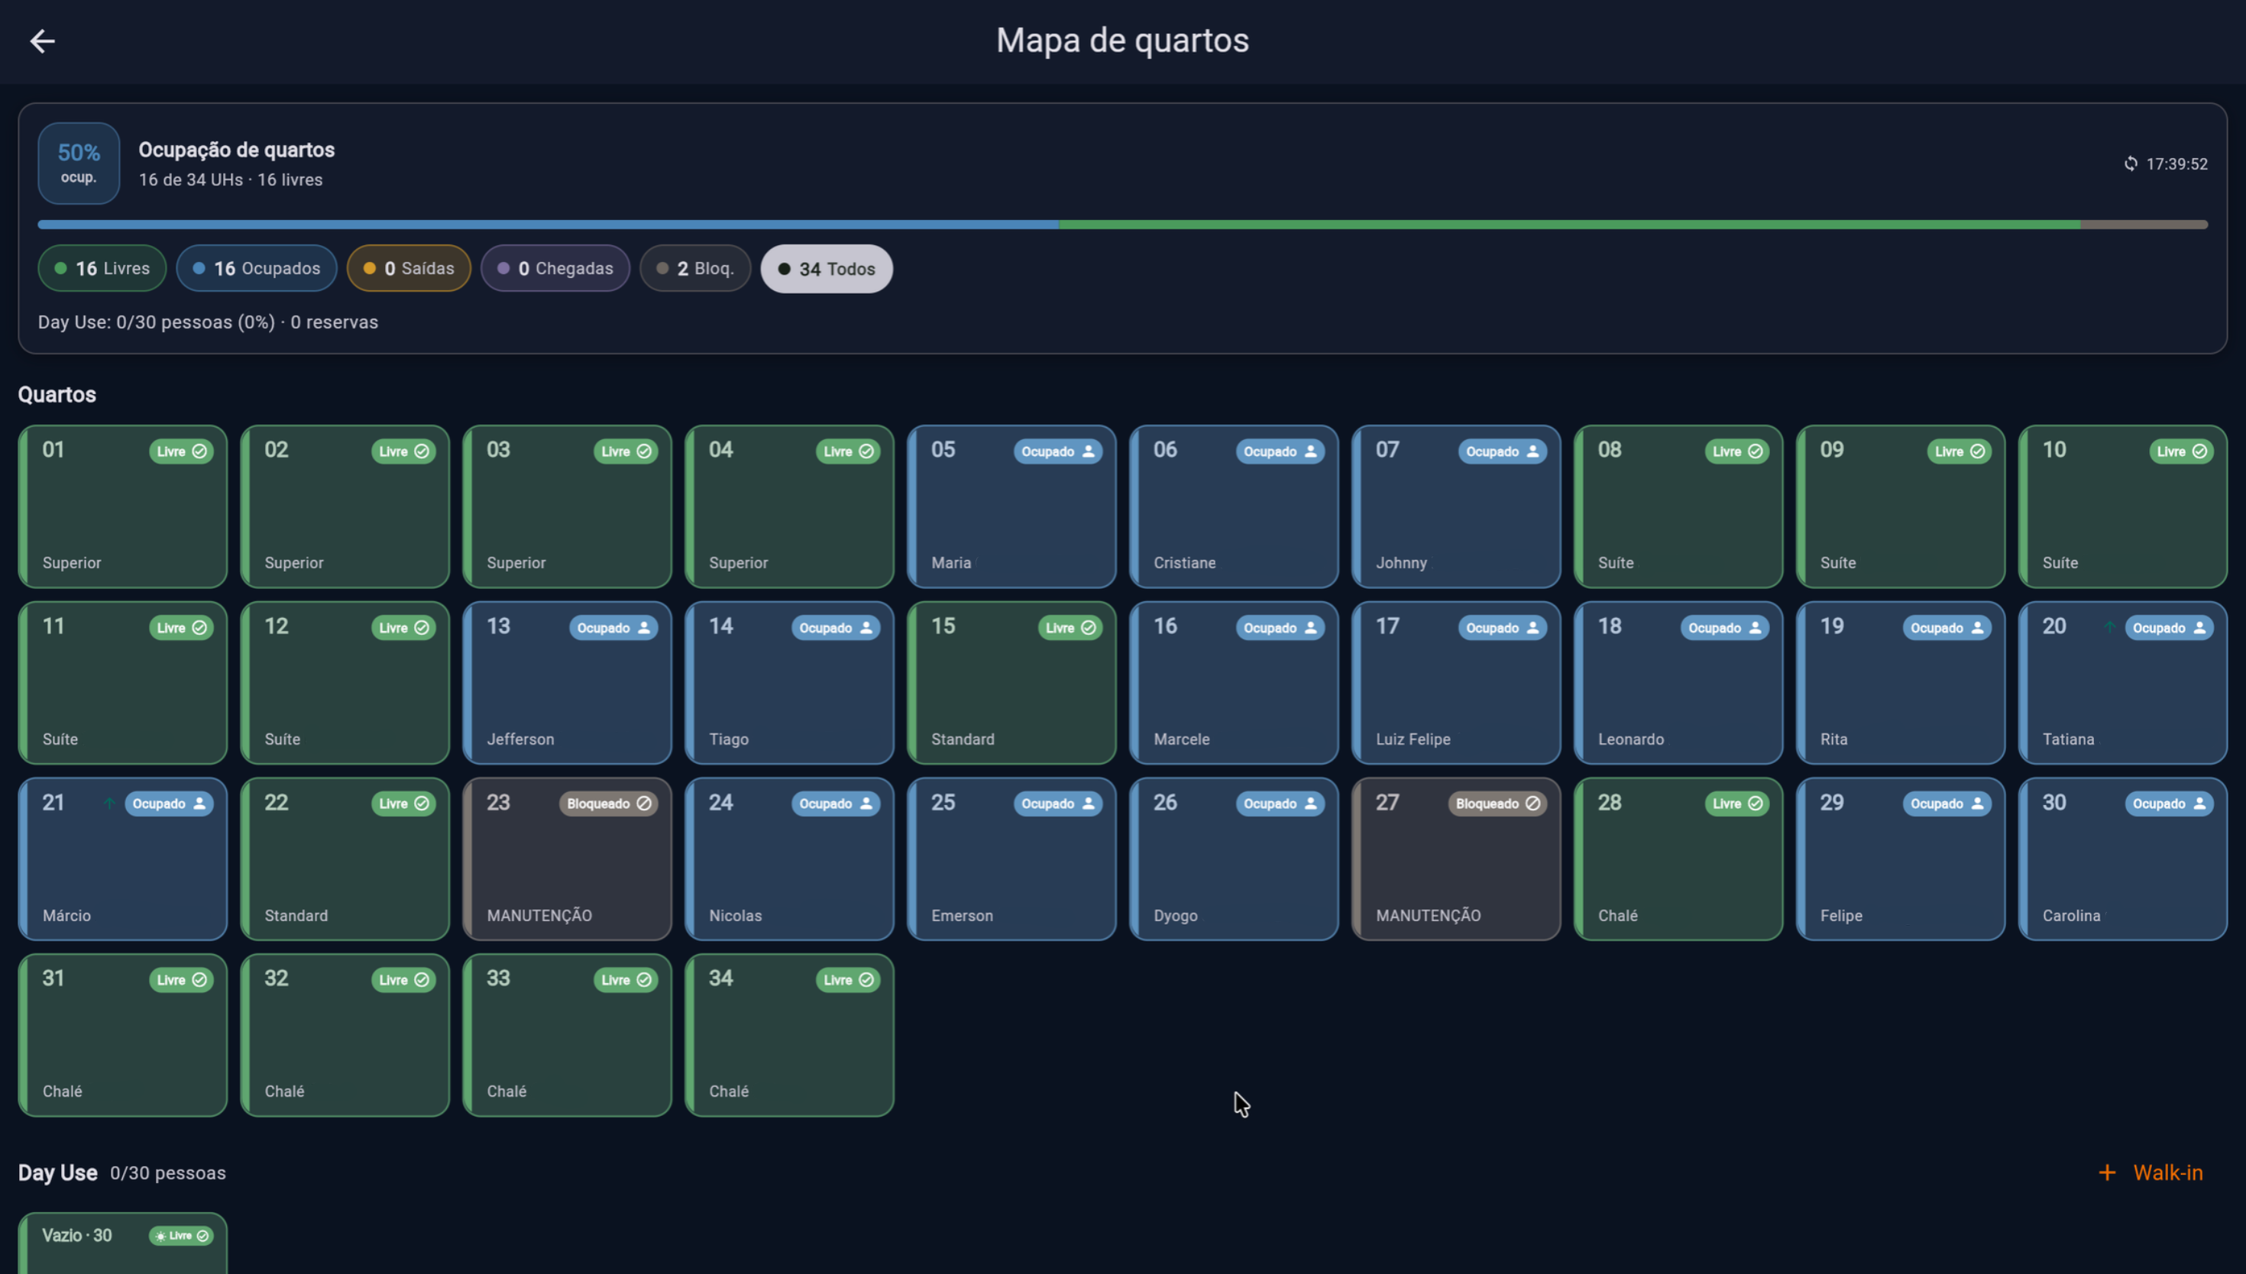Click the check icon on room 10 badge
This screenshot has height=1274, width=2246.
(2199, 451)
